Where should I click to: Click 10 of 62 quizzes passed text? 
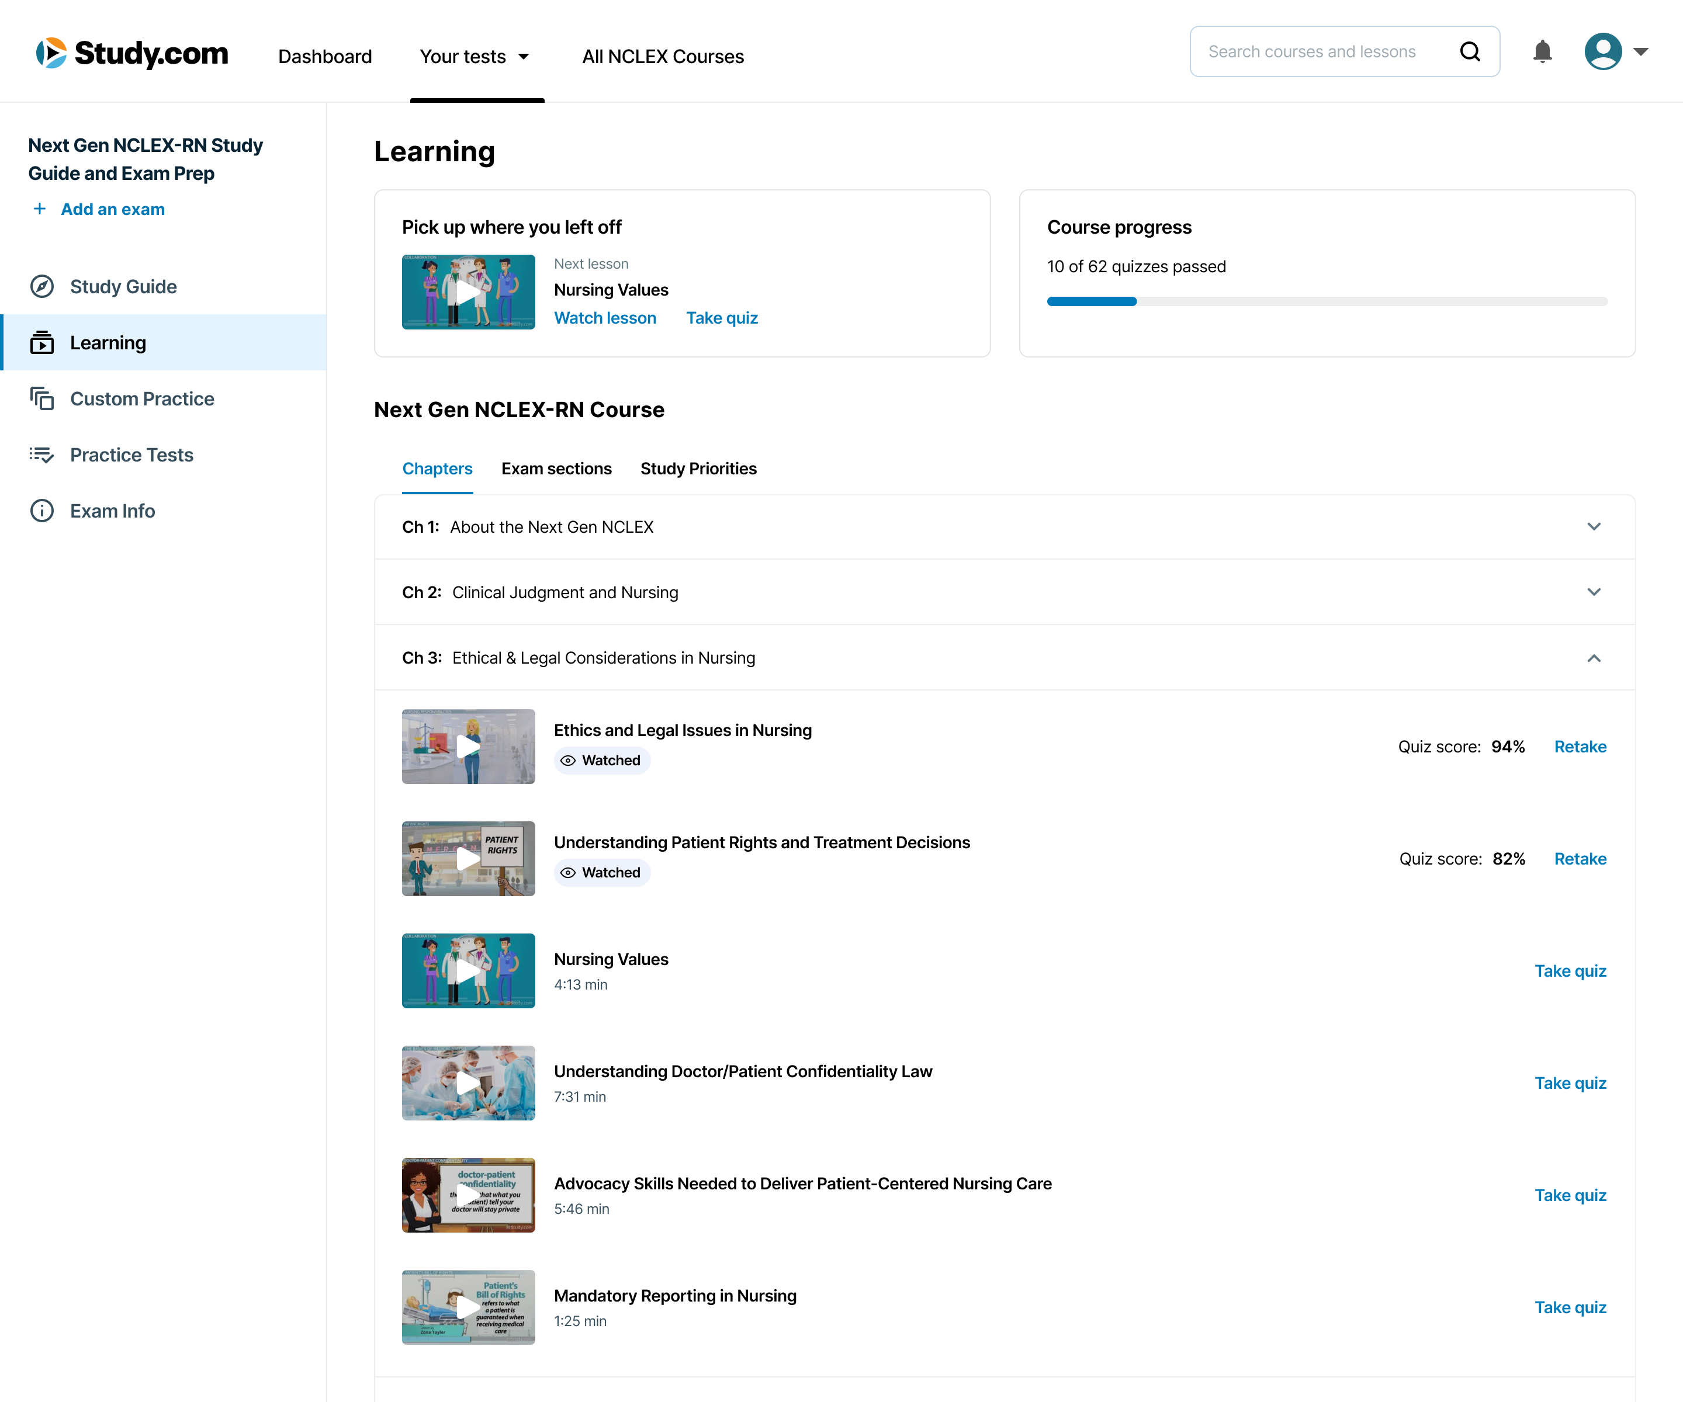(1137, 267)
